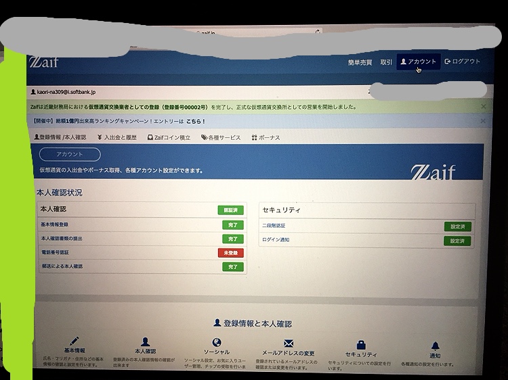Click the person icon for 本人確認
The image size is (508, 380).
coord(145,342)
